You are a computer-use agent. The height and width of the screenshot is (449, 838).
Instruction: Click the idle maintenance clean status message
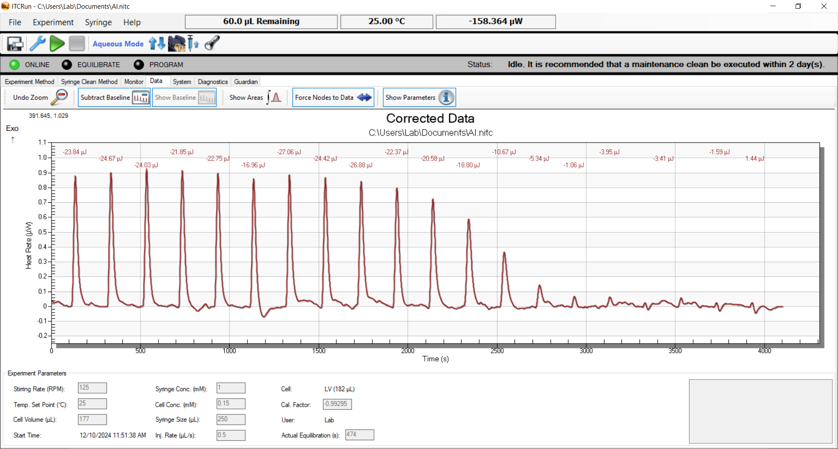pyautogui.click(x=666, y=65)
